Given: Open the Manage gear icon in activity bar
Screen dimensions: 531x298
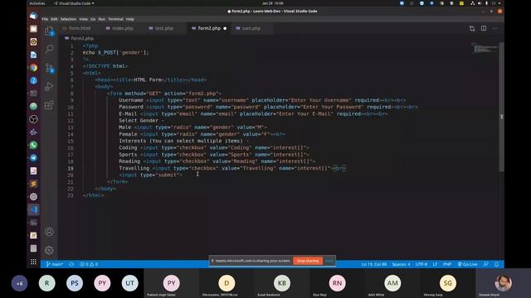Looking at the screenshot, I should [x=49, y=250].
